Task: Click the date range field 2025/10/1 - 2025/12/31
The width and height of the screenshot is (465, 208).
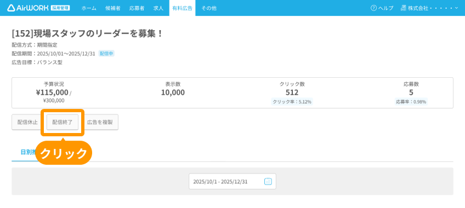Action: [x=232, y=181]
